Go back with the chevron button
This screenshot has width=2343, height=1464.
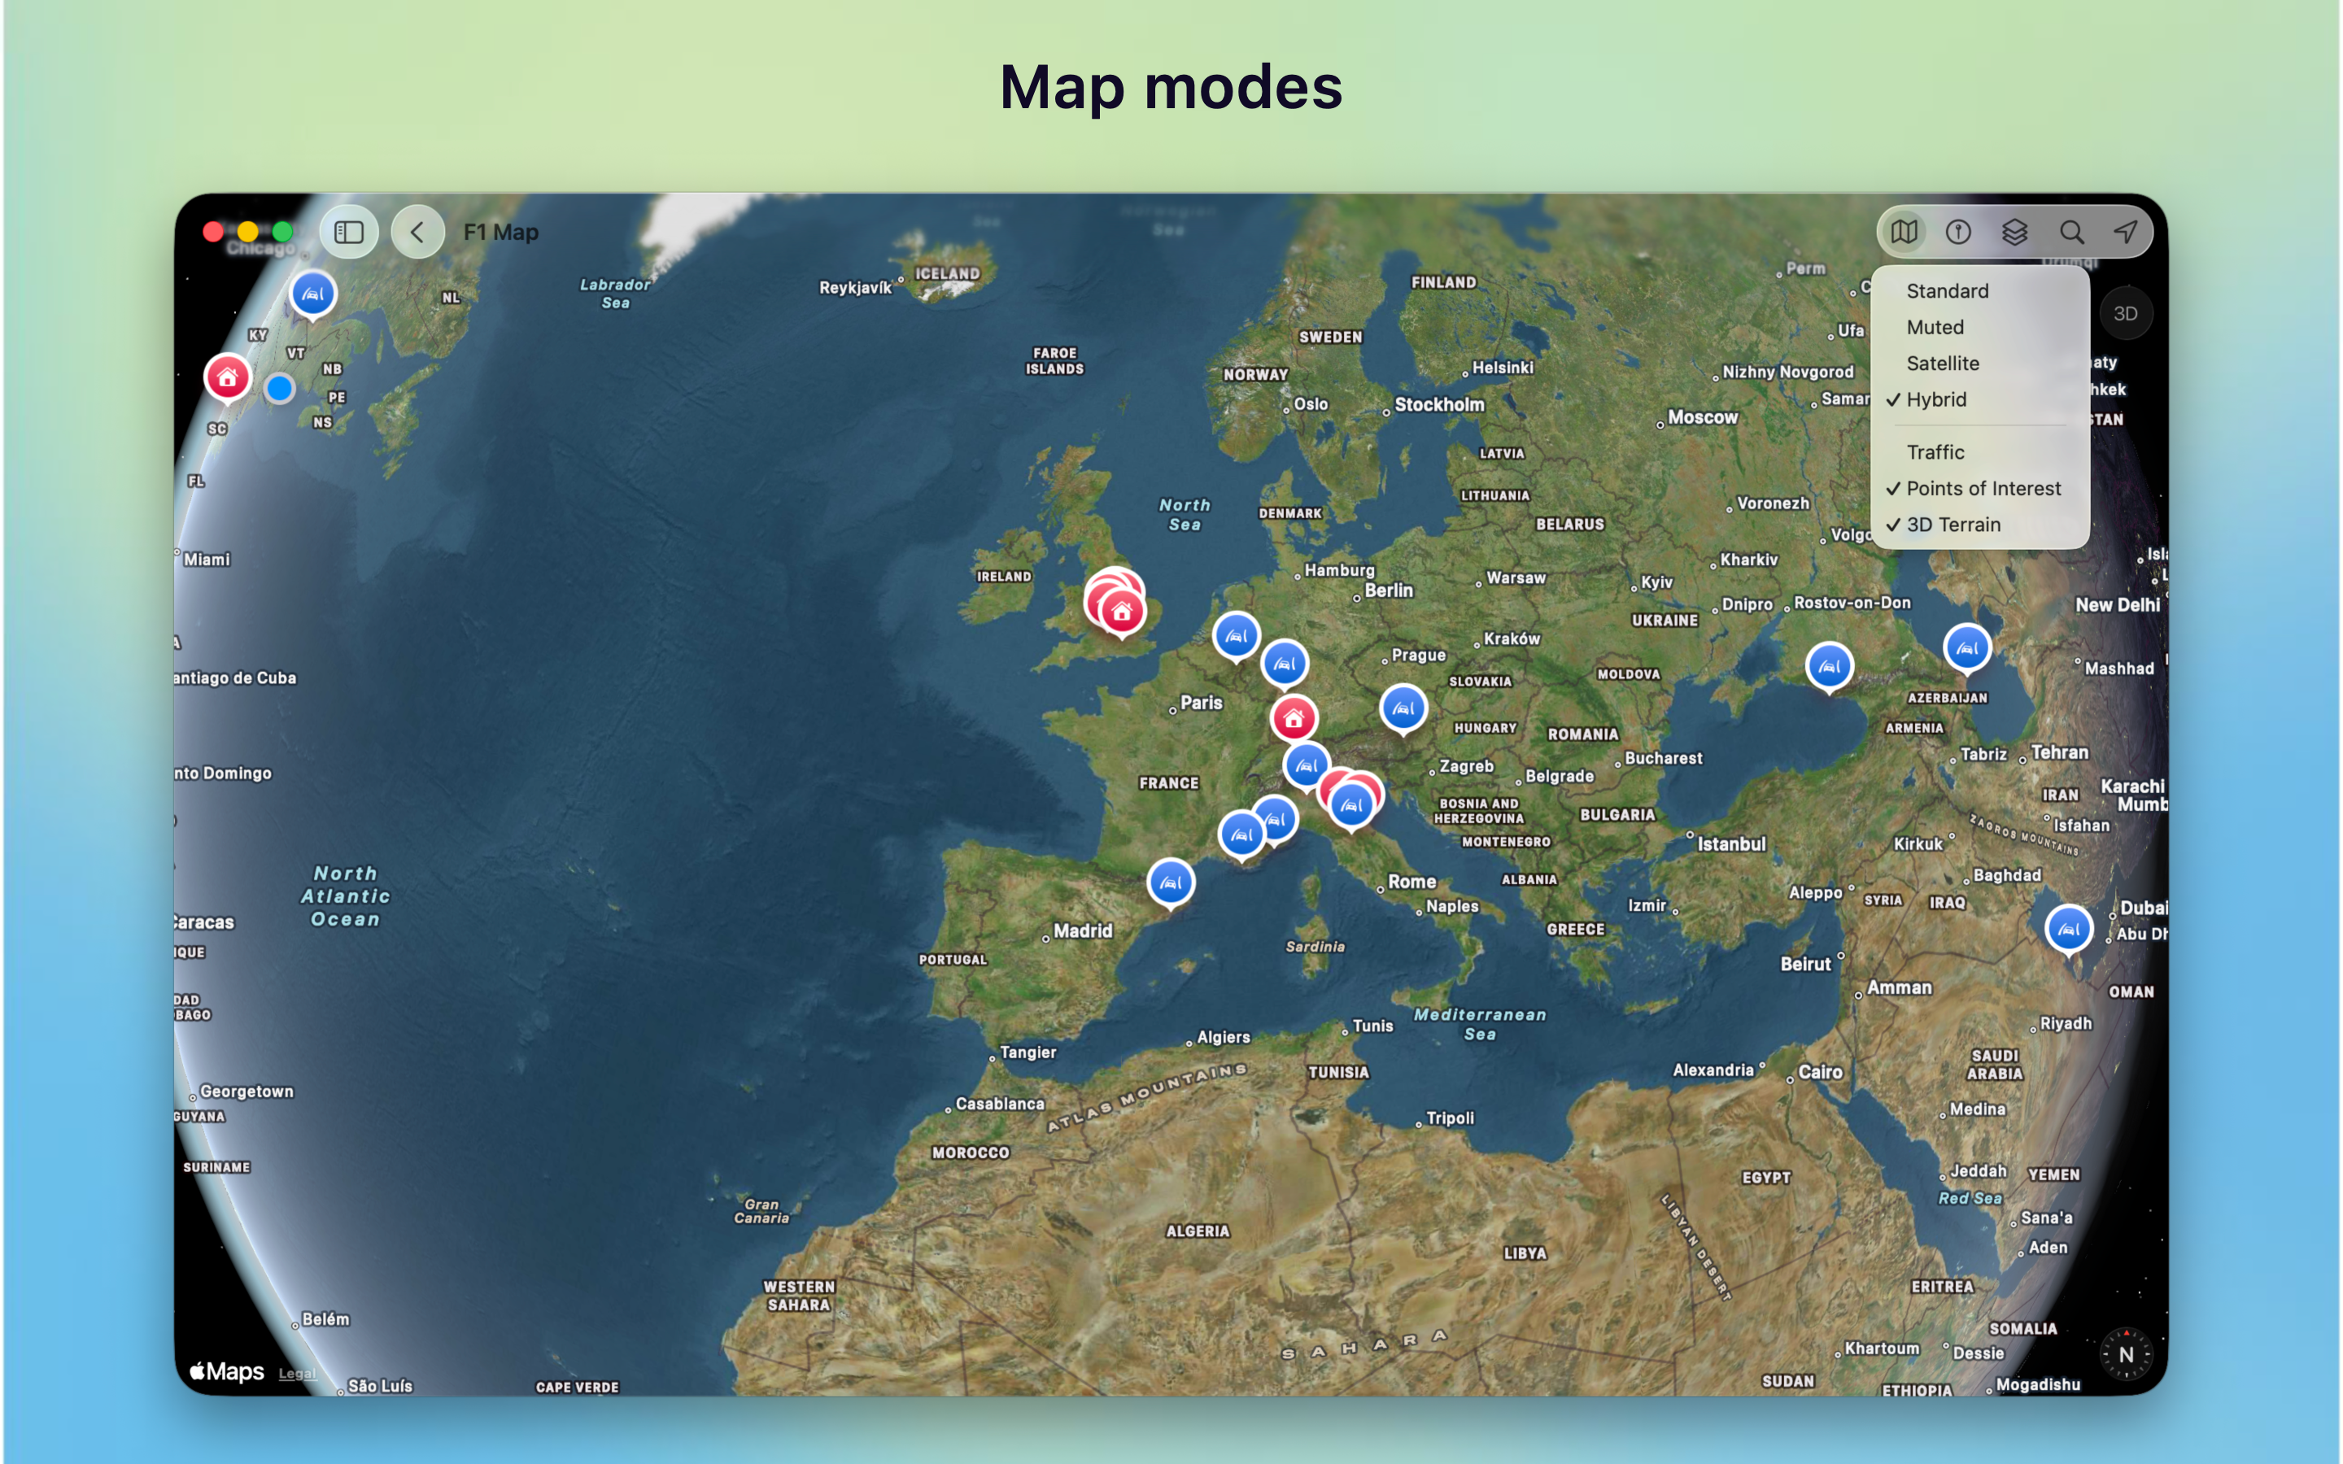coord(417,233)
